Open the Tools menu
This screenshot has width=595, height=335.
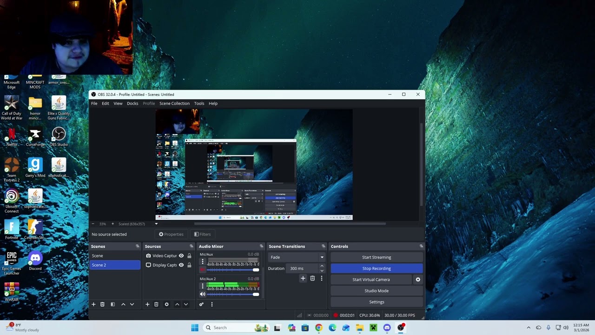coord(199,103)
